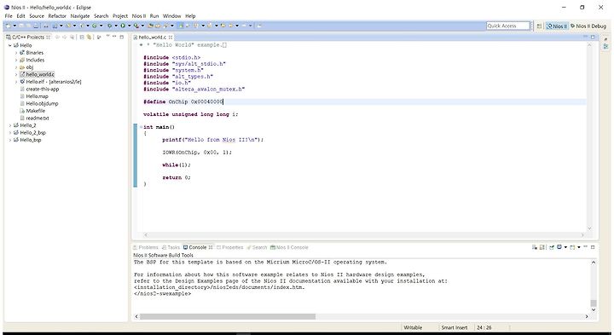
Task: Close the C/C++ Projects view tab
Action: tap(48, 38)
